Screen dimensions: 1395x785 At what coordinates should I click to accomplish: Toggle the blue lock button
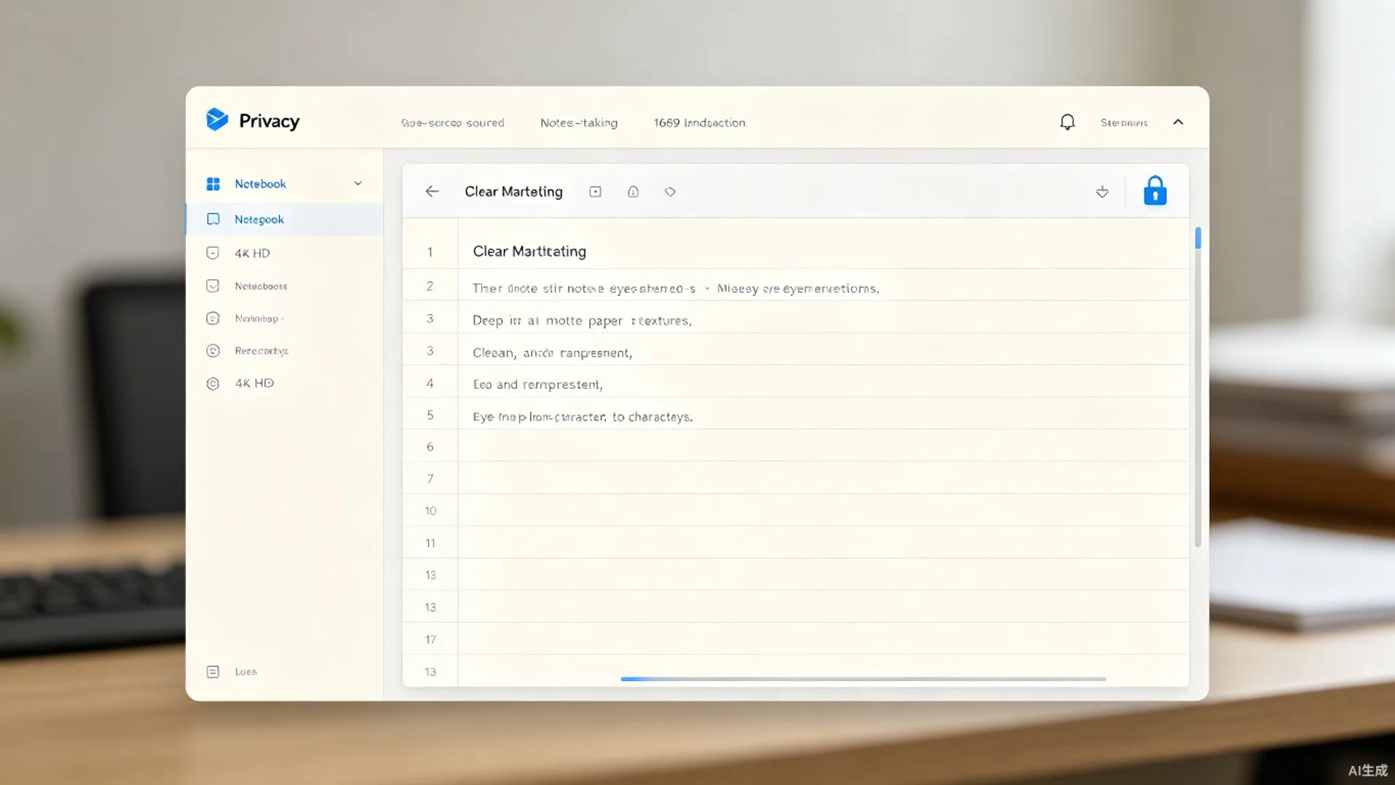coord(1155,190)
